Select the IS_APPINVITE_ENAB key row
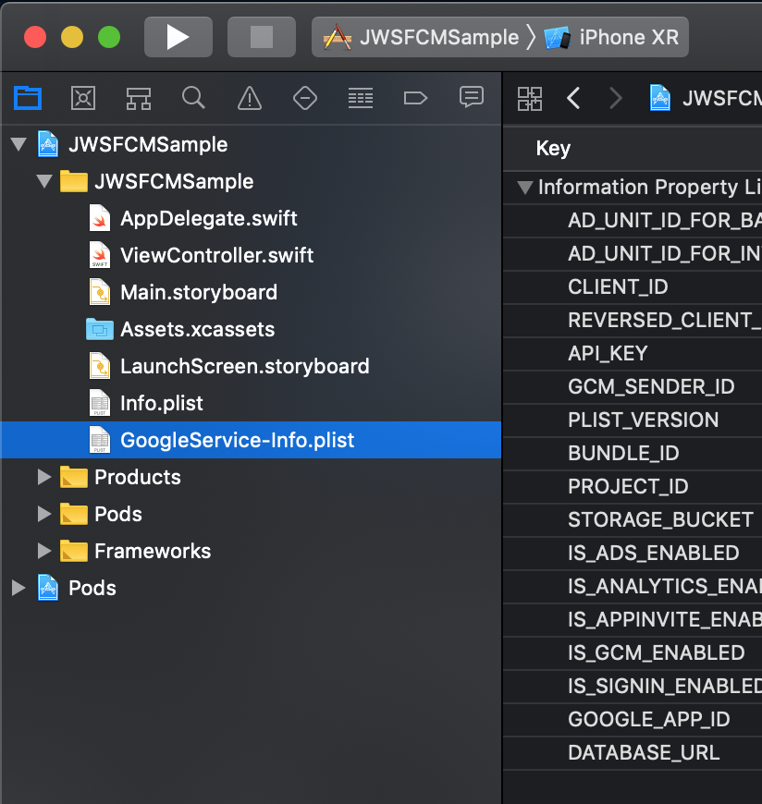Screen dimensions: 762x804 [633, 620]
